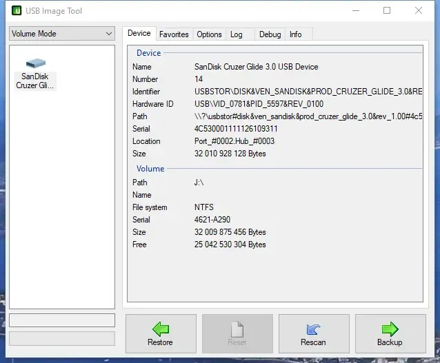Click the 'Volume' group heading
This screenshot has height=363, width=440.
click(x=150, y=169)
